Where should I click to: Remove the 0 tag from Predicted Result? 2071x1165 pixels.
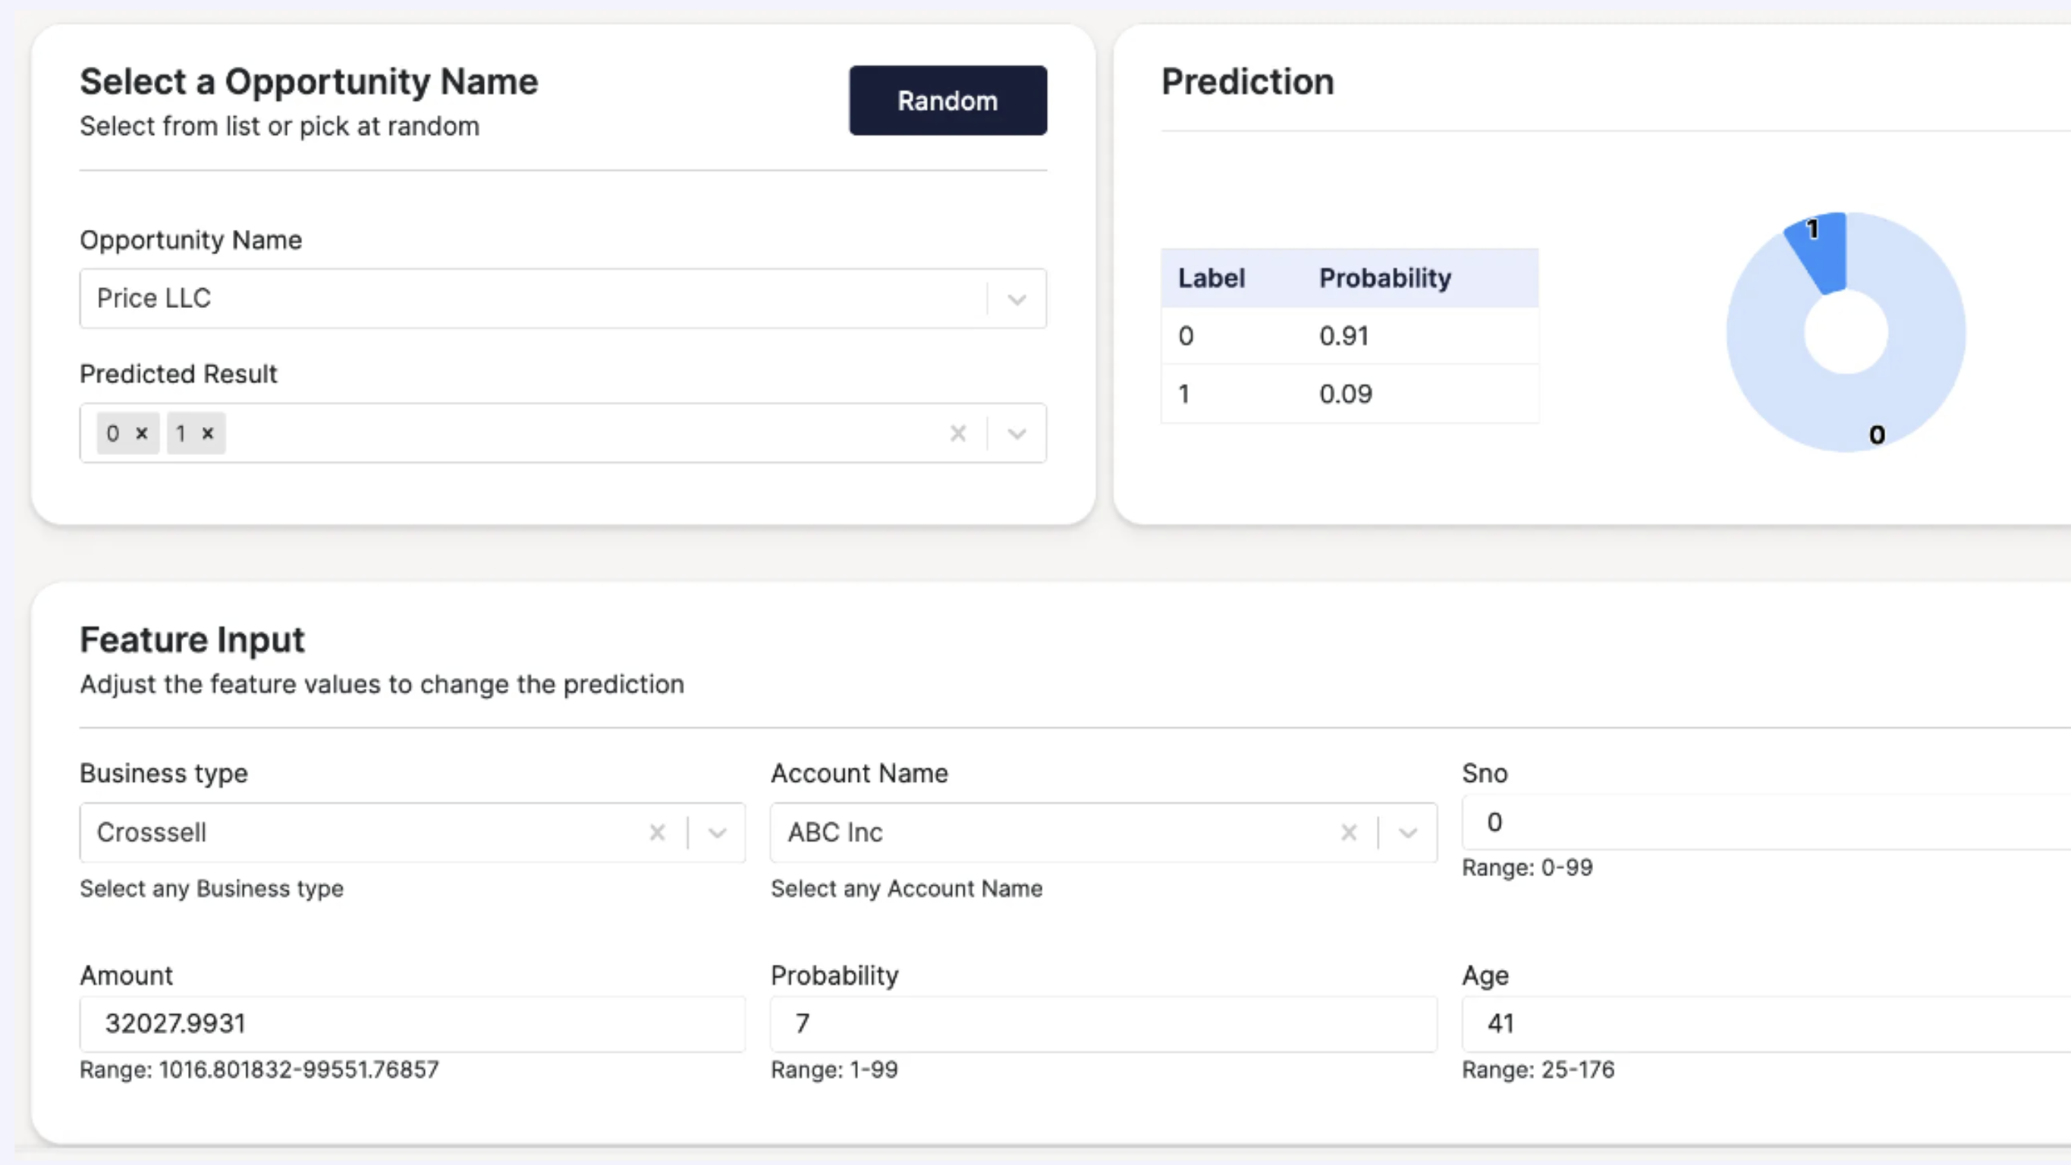[143, 433]
